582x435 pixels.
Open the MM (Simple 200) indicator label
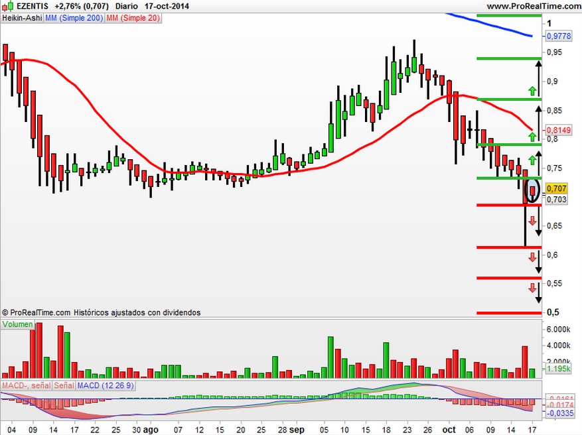[x=74, y=18]
